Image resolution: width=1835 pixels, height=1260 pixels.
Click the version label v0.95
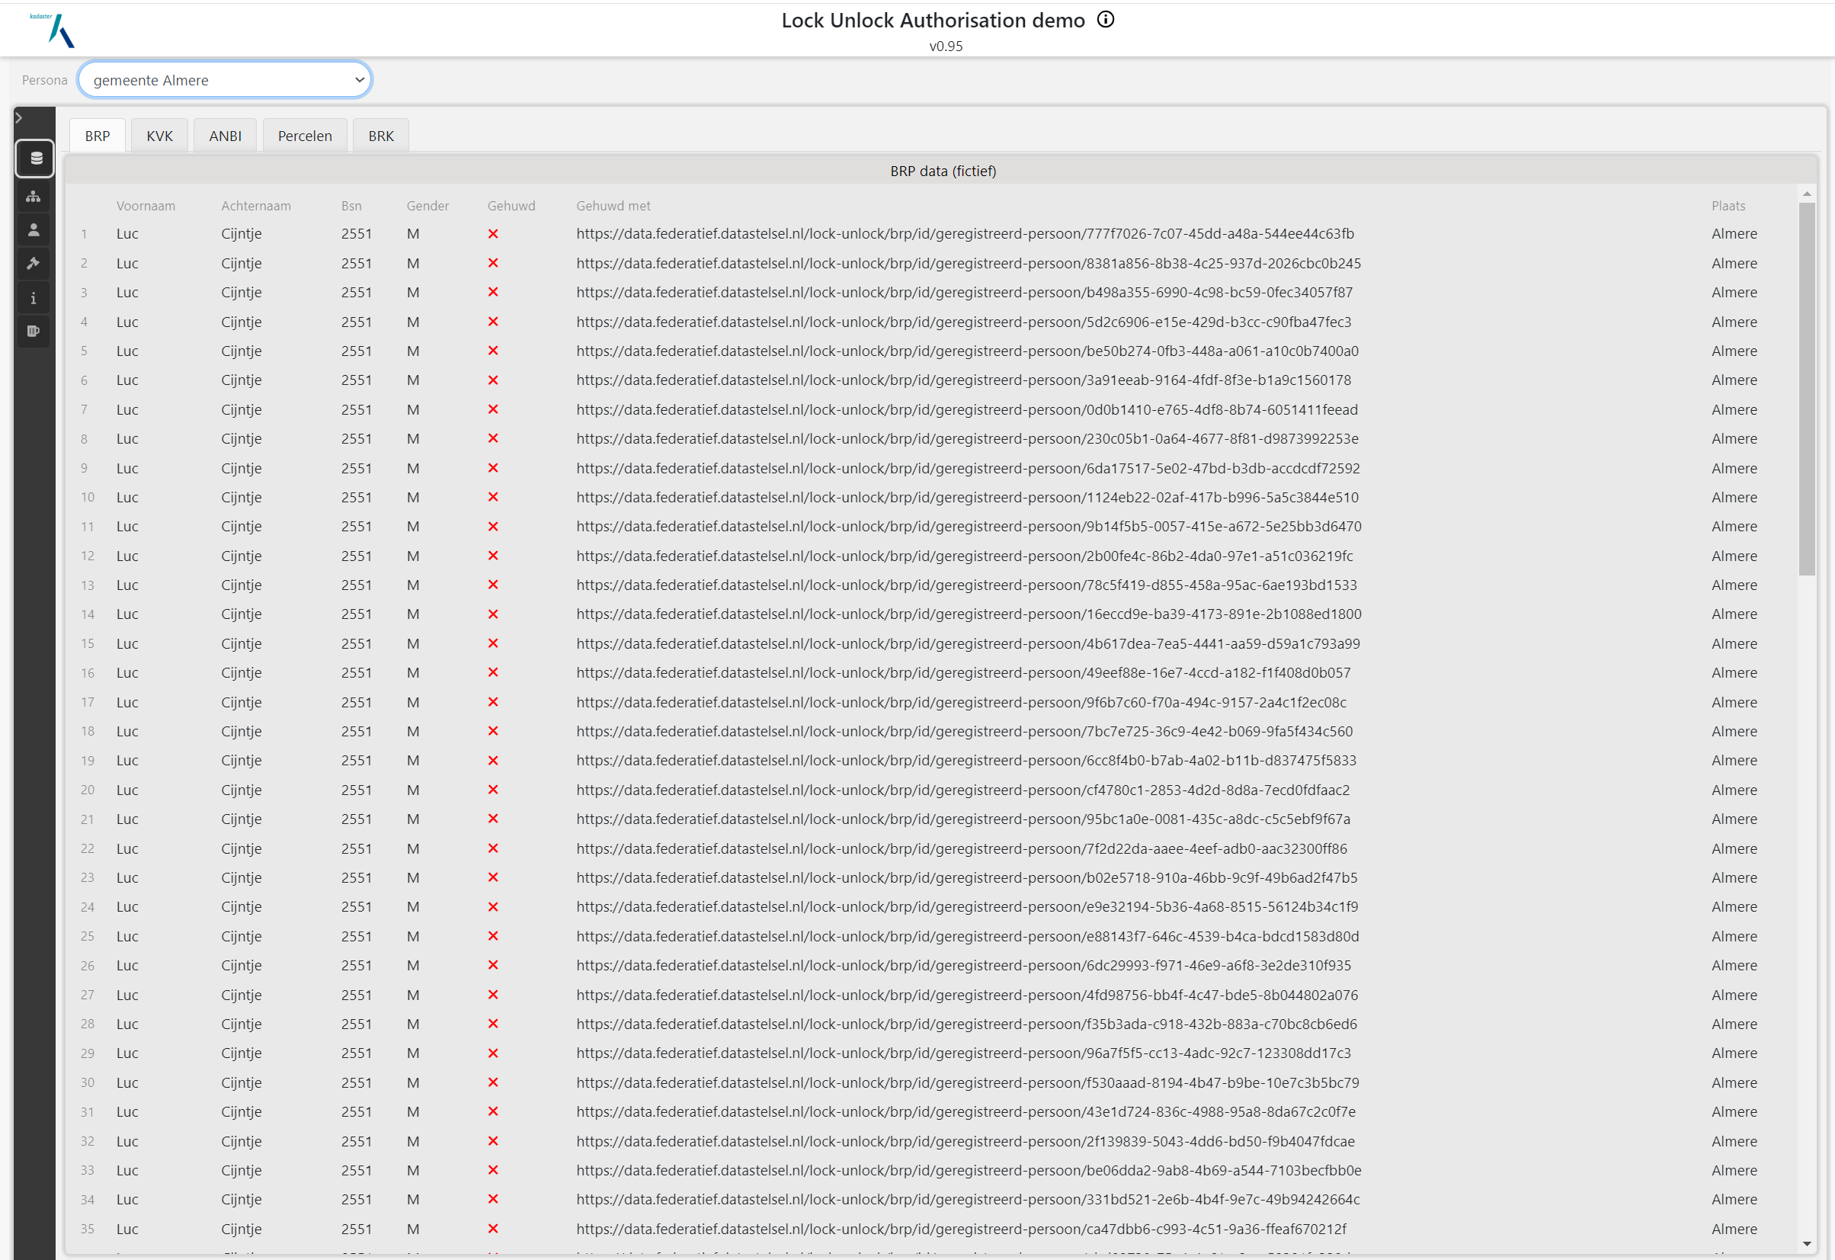pyautogui.click(x=945, y=46)
